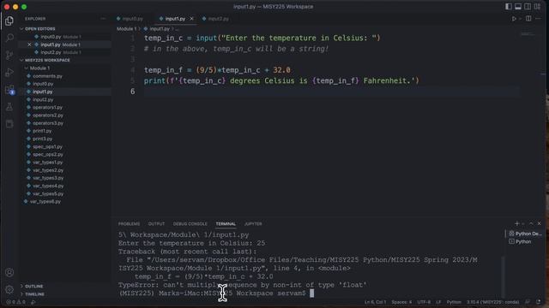The height and width of the screenshot is (308, 549).
Task: Open print1.py from the file tree
Action: coord(42,131)
